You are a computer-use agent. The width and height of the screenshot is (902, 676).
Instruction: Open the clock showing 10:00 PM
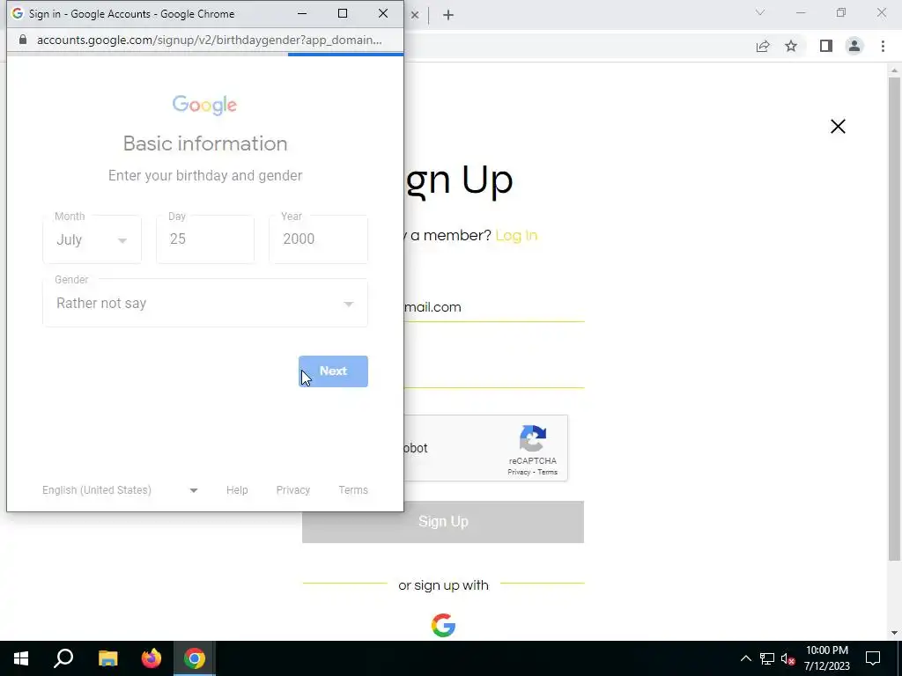coord(826,658)
